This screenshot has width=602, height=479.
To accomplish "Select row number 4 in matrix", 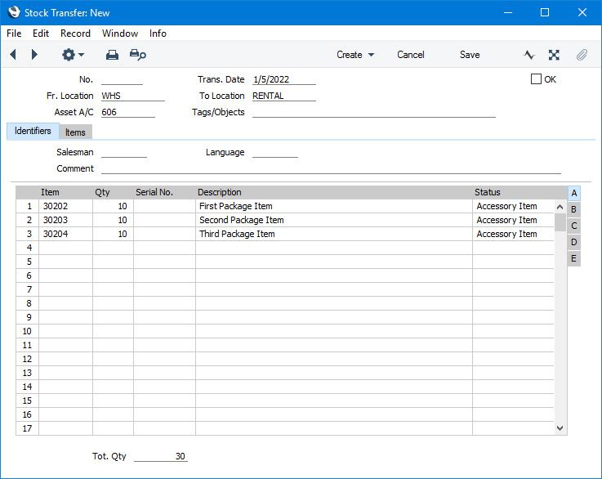I will click(27, 248).
